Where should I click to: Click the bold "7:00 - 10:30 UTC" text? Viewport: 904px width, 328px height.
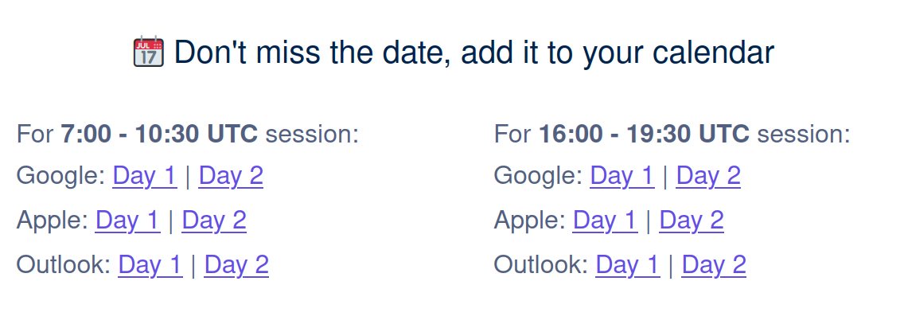coord(159,134)
